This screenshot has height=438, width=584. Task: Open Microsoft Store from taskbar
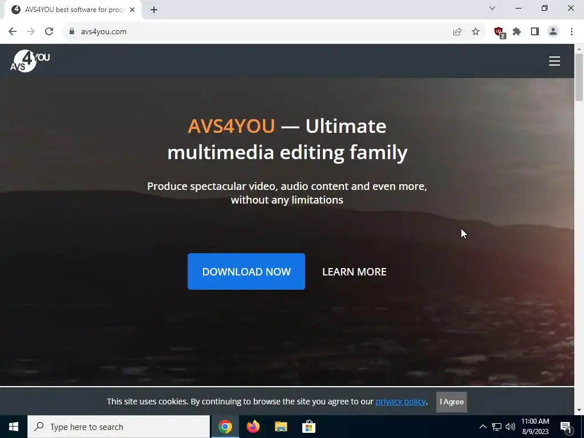309,427
